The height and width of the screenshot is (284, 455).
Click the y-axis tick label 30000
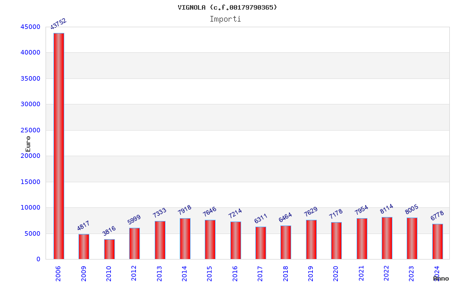click(31, 105)
